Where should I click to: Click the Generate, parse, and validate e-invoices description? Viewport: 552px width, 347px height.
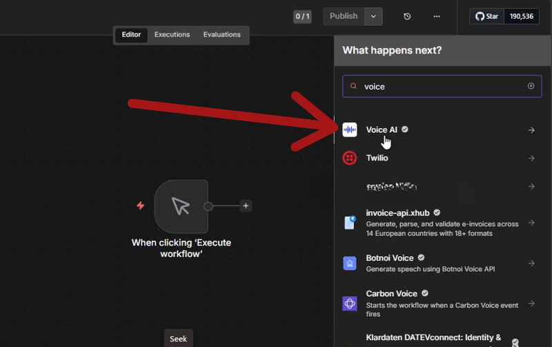point(442,229)
